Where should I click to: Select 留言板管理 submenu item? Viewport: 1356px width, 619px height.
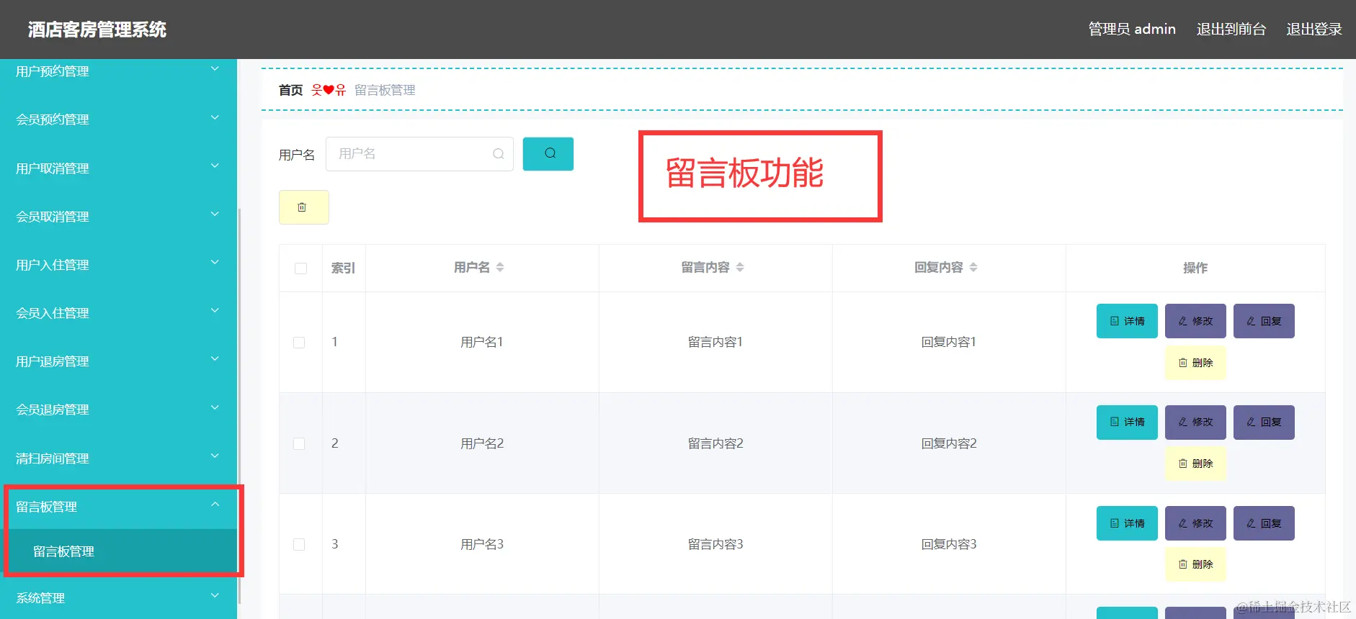click(118, 551)
